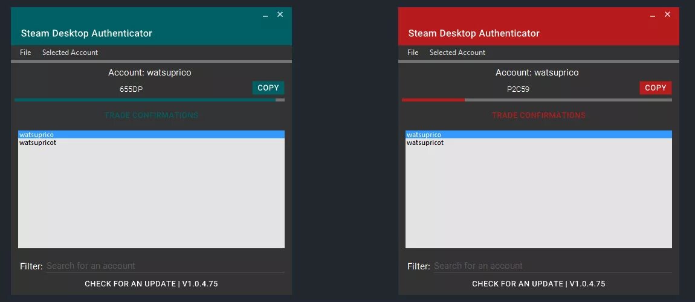The image size is (695, 302).
Task: Select watsupricot account in teal window list
Action: [x=151, y=143]
